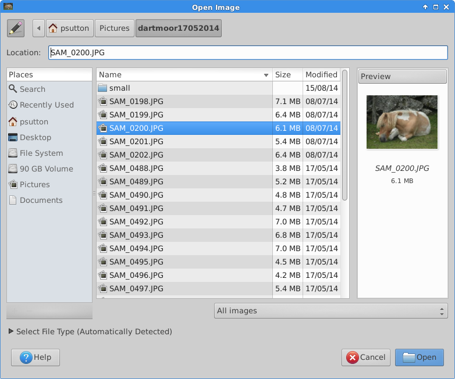Click the Open button
Screen dimensions: 455x379
pos(420,357)
